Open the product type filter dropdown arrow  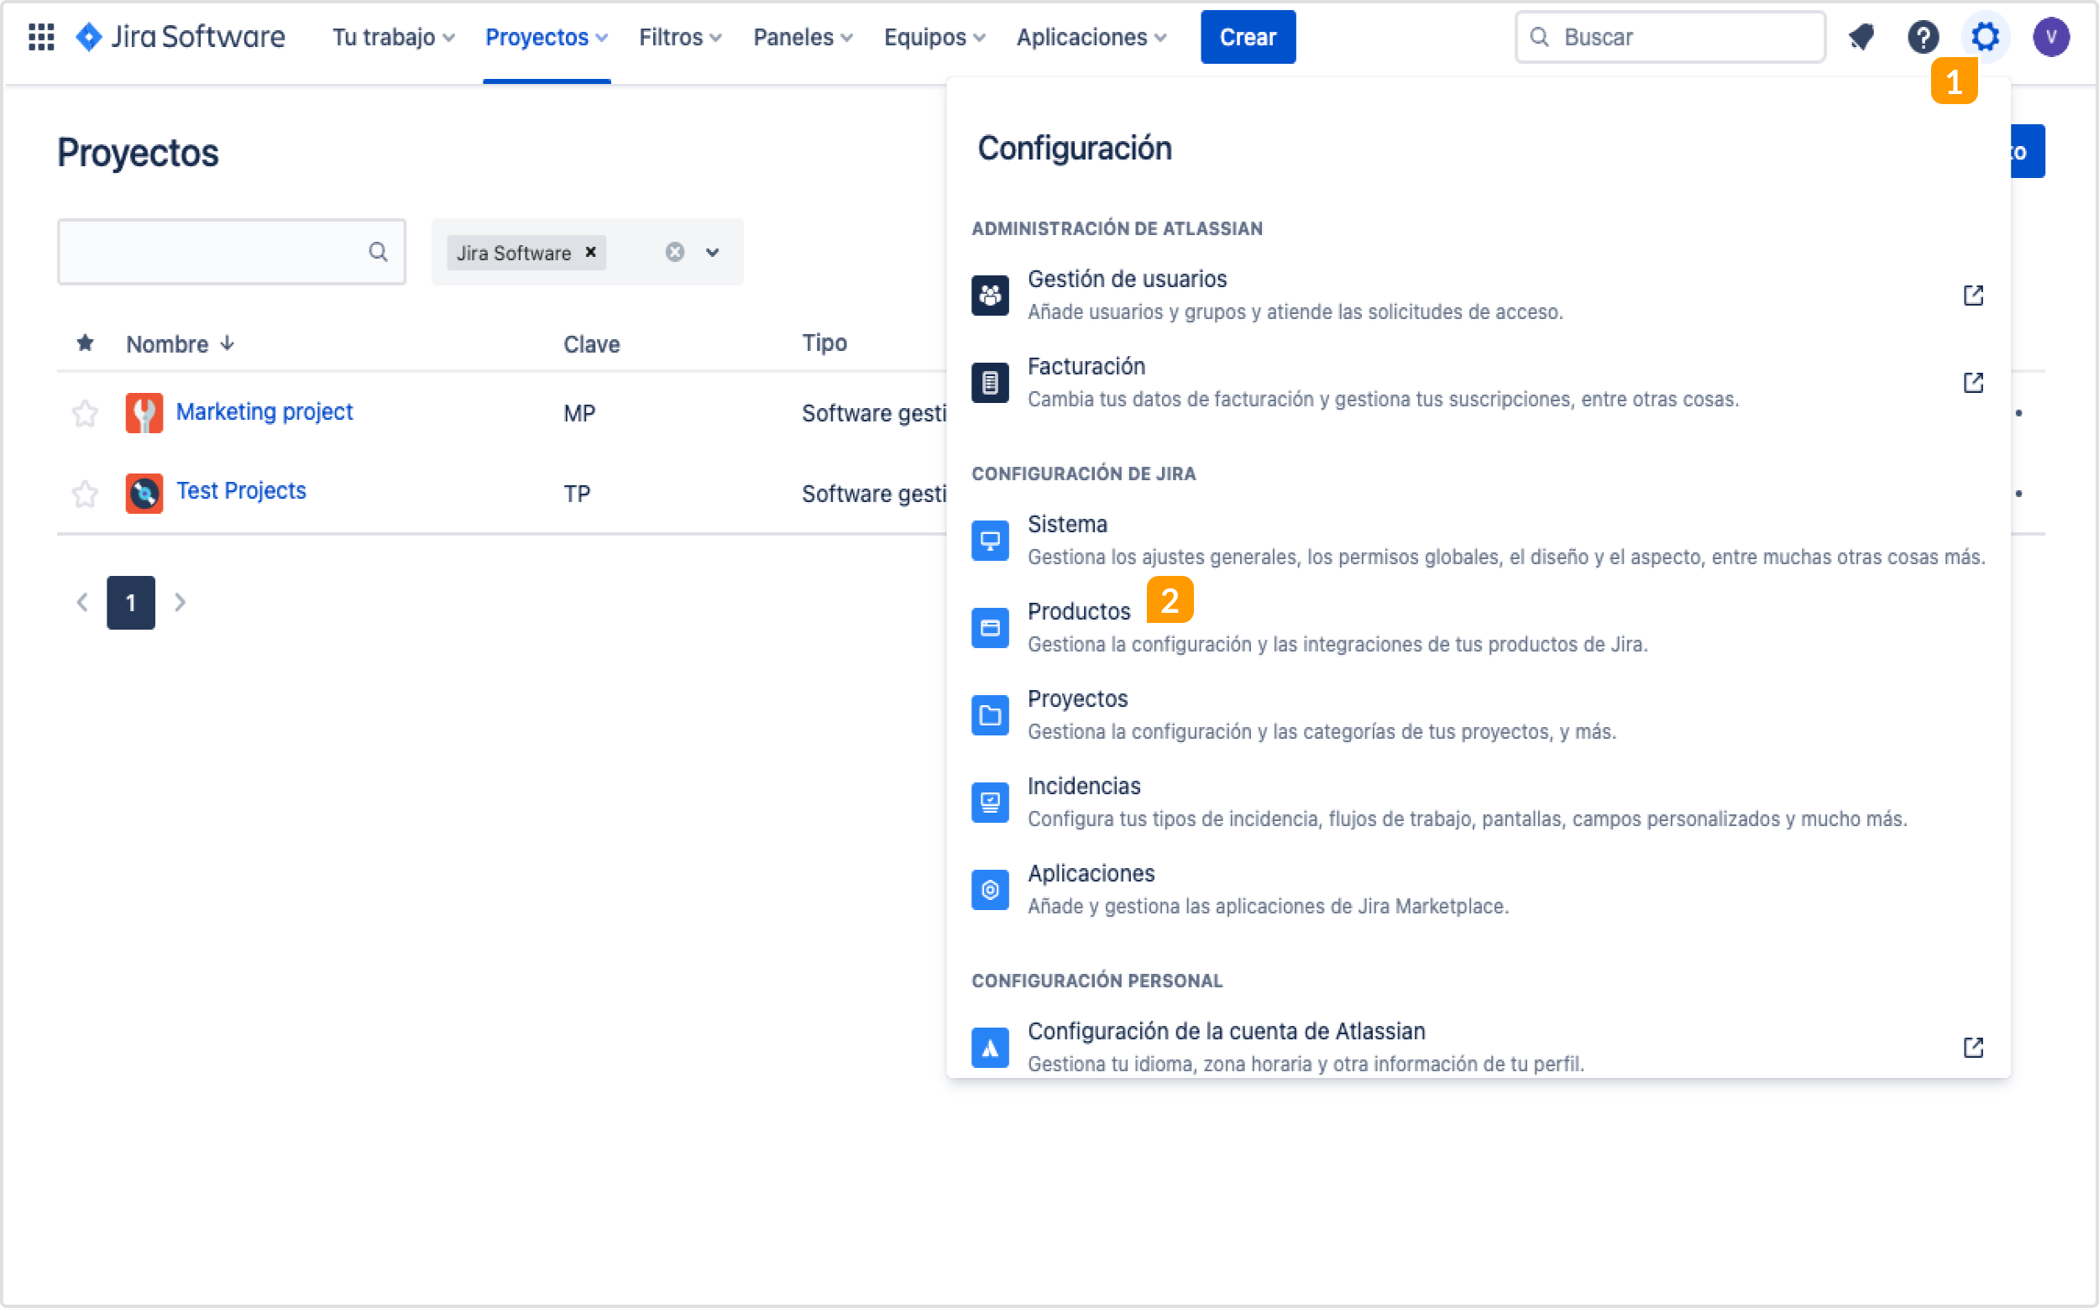[712, 252]
